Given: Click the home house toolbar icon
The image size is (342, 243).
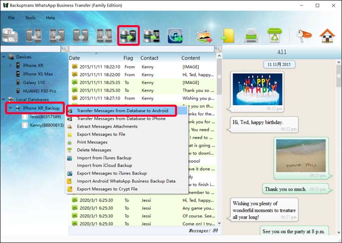Looking at the screenshot, I should pyautogui.click(x=327, y=36).
